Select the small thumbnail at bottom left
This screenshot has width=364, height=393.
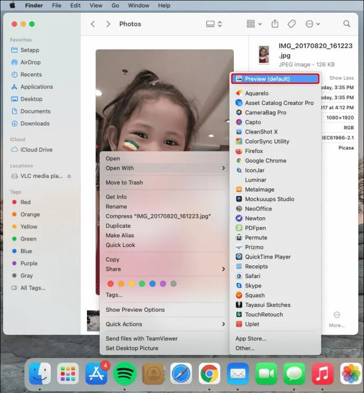coord(93,321)
